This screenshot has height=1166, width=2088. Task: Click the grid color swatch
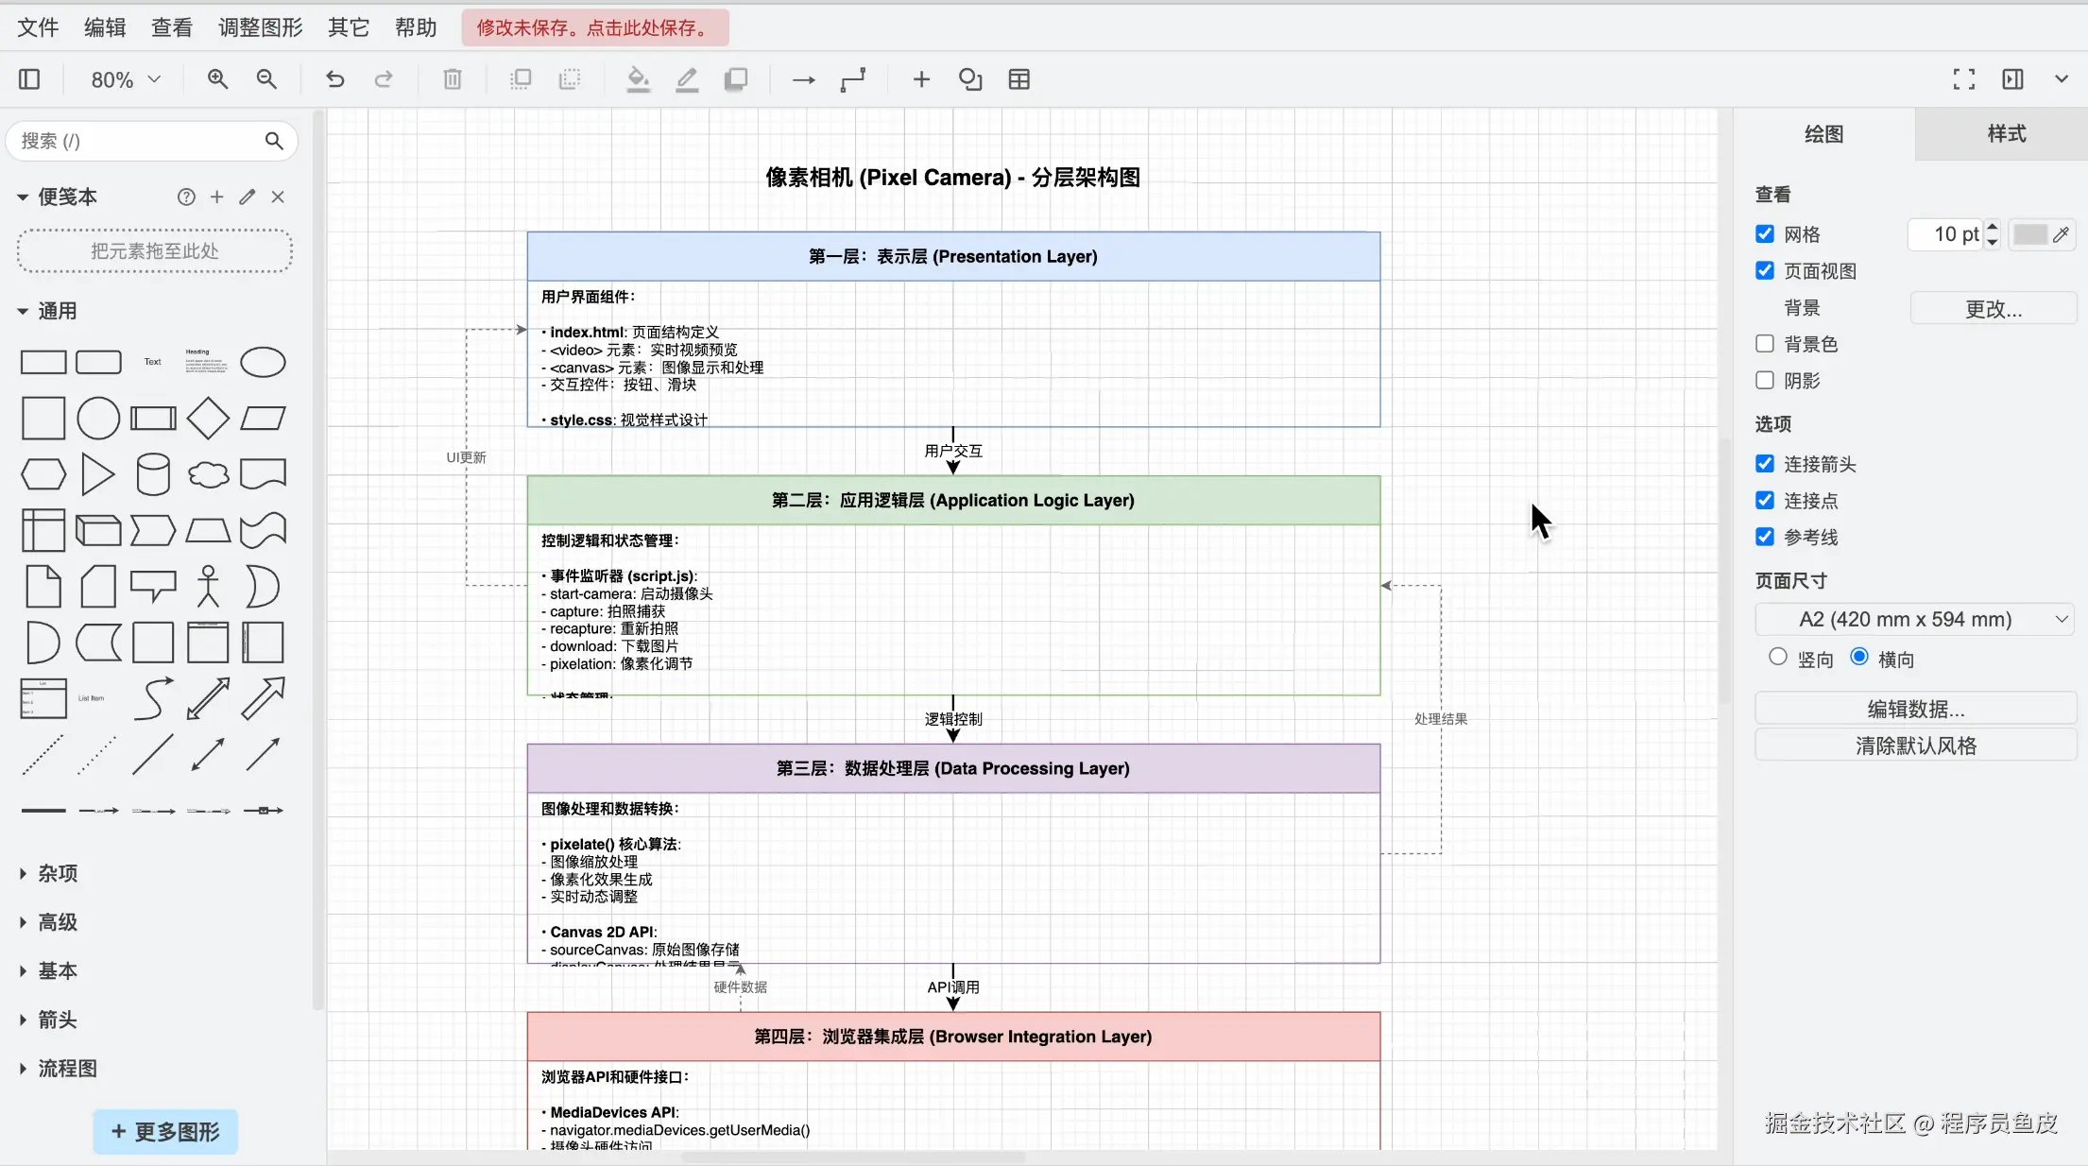pyautogui.click(x=2029, y=234)
